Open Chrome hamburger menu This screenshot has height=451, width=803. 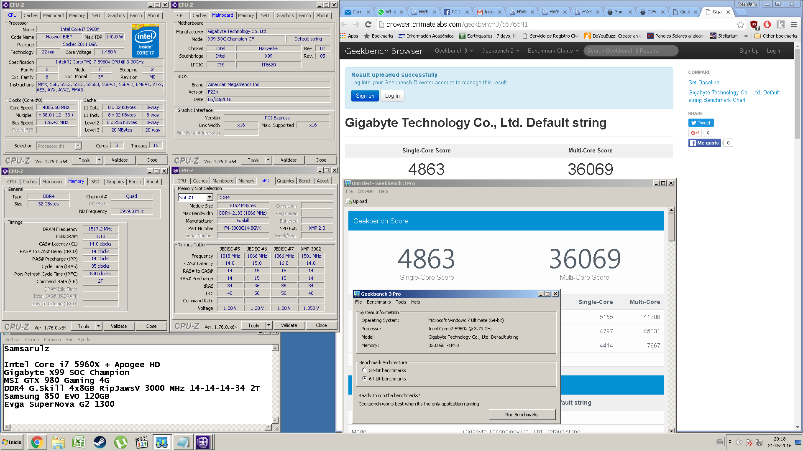[x=793, y=25]
